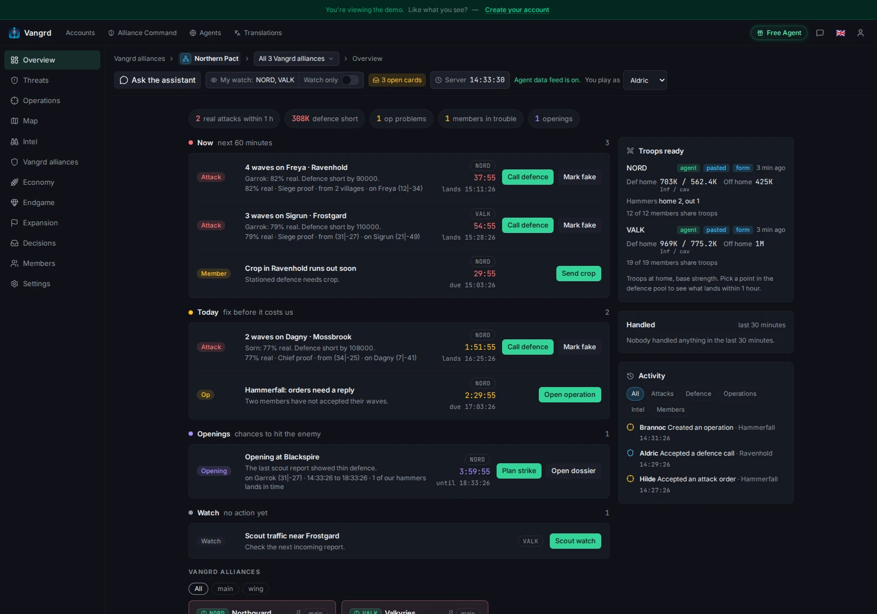Click the chevron after Vangrd alliances breadcrumb
The height and width of the screenshot is (614, 877).
click(172, 59)
